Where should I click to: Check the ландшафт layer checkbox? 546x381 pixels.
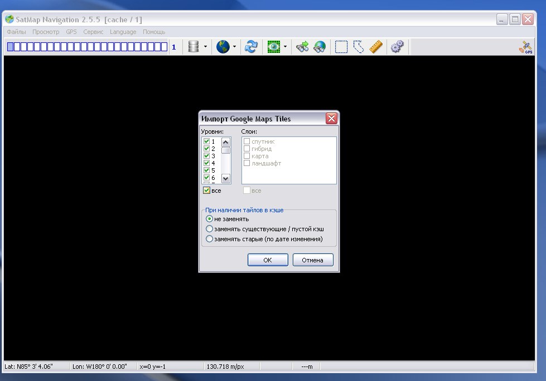[x=247, y=163]
